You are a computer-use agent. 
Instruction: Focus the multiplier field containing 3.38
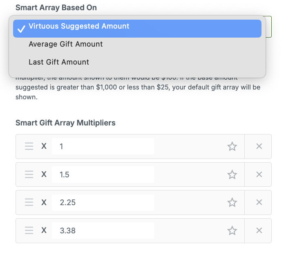pyautogui.click(x=103, y=230)
